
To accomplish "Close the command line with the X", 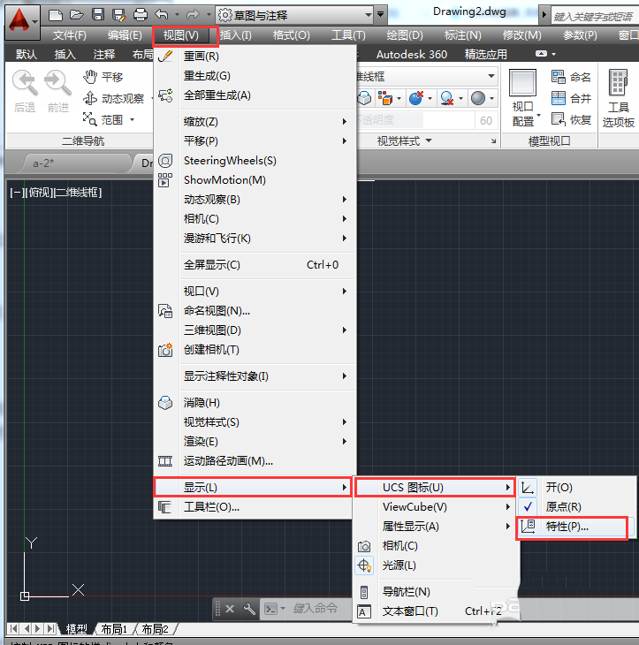I will tap(230, 609).
